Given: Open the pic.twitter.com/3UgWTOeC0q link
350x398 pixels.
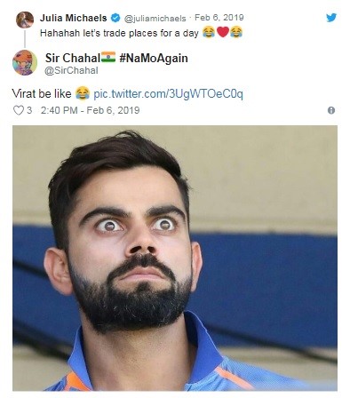Looking at the screenshot, I should click(x=168, y=94).
